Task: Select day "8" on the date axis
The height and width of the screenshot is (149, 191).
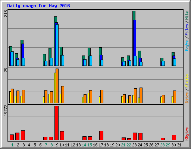Action: 51,145
